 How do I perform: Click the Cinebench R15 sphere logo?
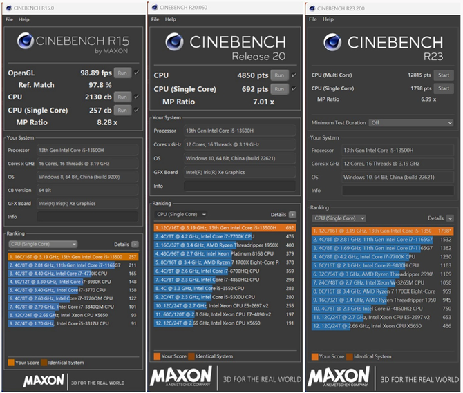coord(26,41)
